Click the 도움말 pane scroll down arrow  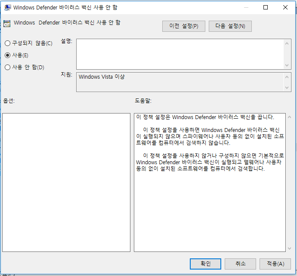click(289, 248)
